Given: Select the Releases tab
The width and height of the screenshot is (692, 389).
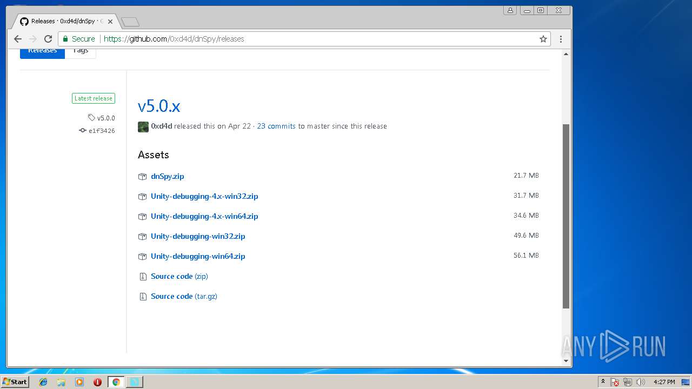Looking at the screenshot, I should (42, 52).
